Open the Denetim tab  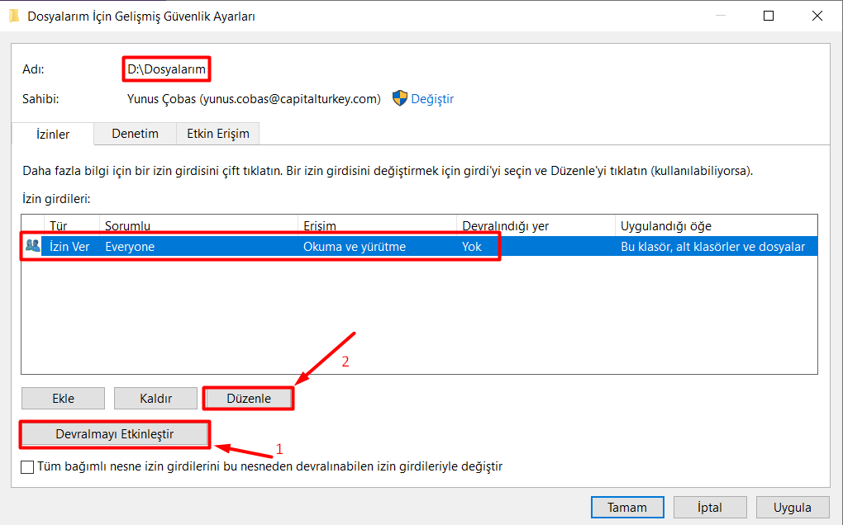135,133
